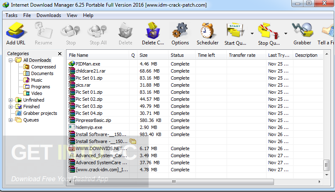
Task: Launch the Grabber tool icon
Action: coord(302,31)
